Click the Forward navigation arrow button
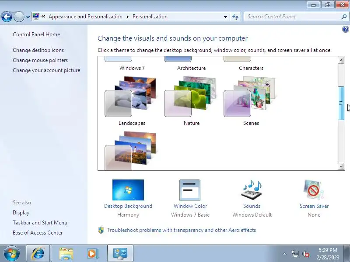Image resolution: width=350 pixels, height=262 pixels. click(19, 17)
